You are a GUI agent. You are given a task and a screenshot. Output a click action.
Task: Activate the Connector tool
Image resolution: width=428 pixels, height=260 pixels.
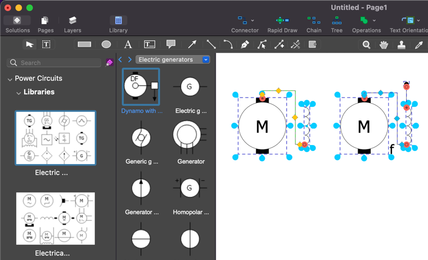(x=242, y=21)
